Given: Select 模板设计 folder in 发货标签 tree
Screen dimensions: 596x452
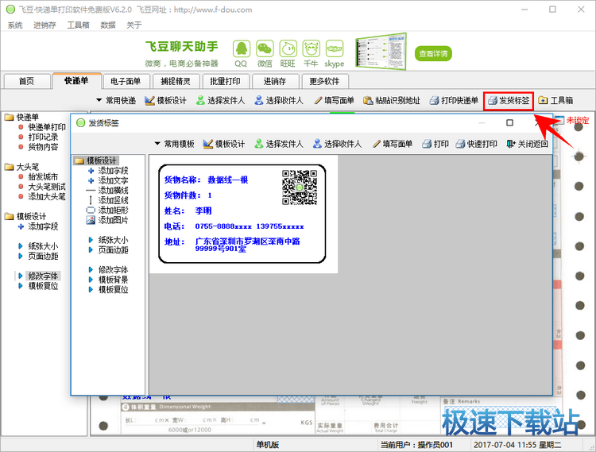Looking at the screenshot, I should click(97, 160).
